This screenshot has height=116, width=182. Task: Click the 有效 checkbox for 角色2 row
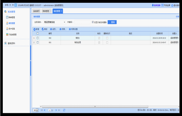coord(99,38)
